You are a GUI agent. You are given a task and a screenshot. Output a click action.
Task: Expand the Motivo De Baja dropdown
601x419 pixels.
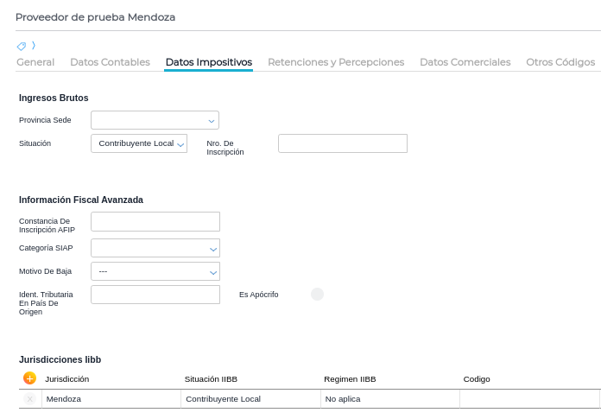click(155, 271)
